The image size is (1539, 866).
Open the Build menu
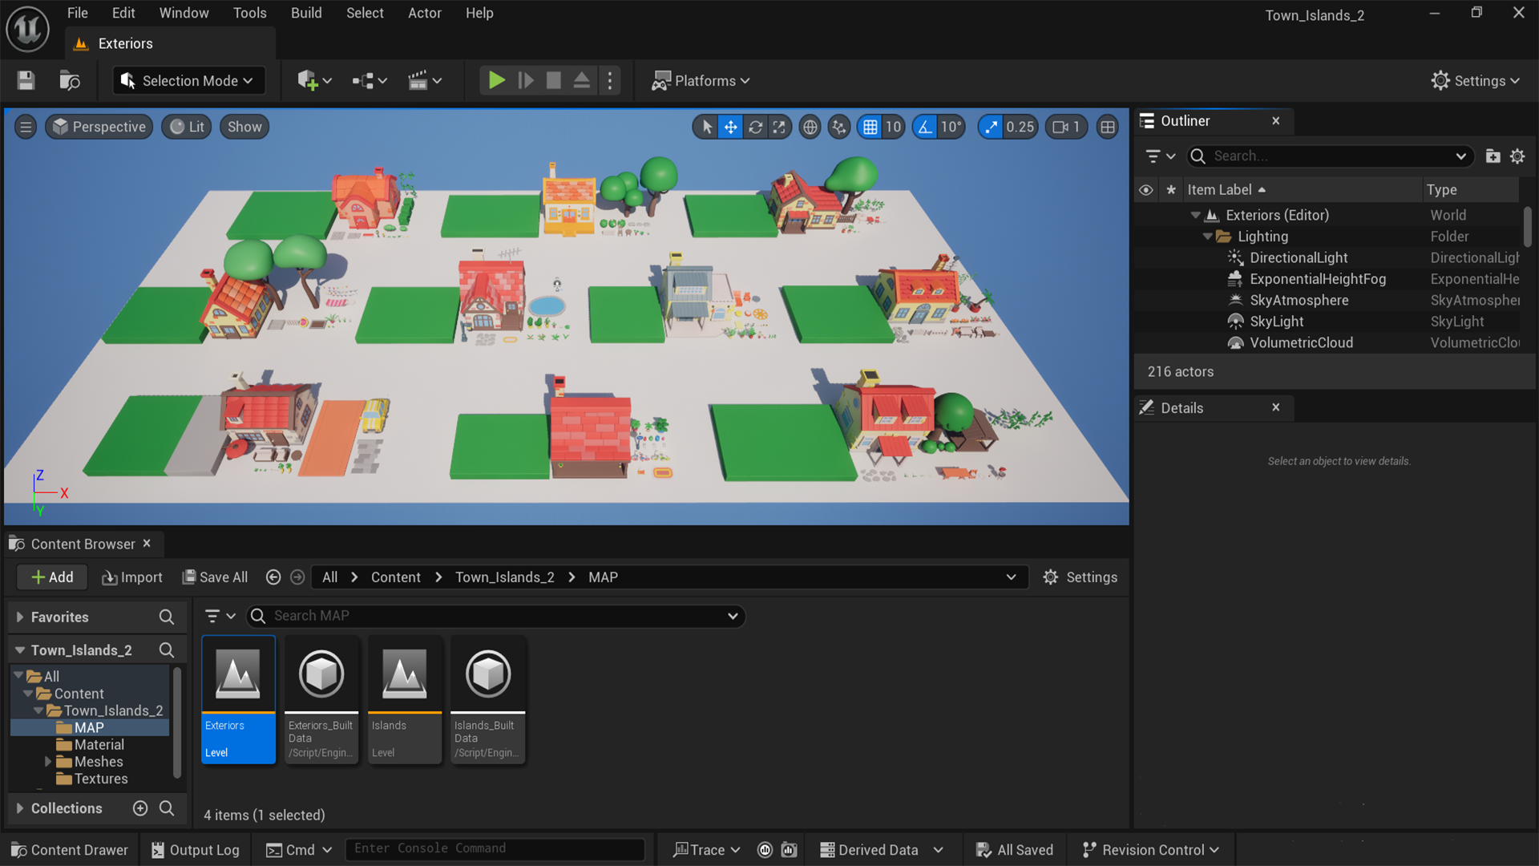click(305, 13)
